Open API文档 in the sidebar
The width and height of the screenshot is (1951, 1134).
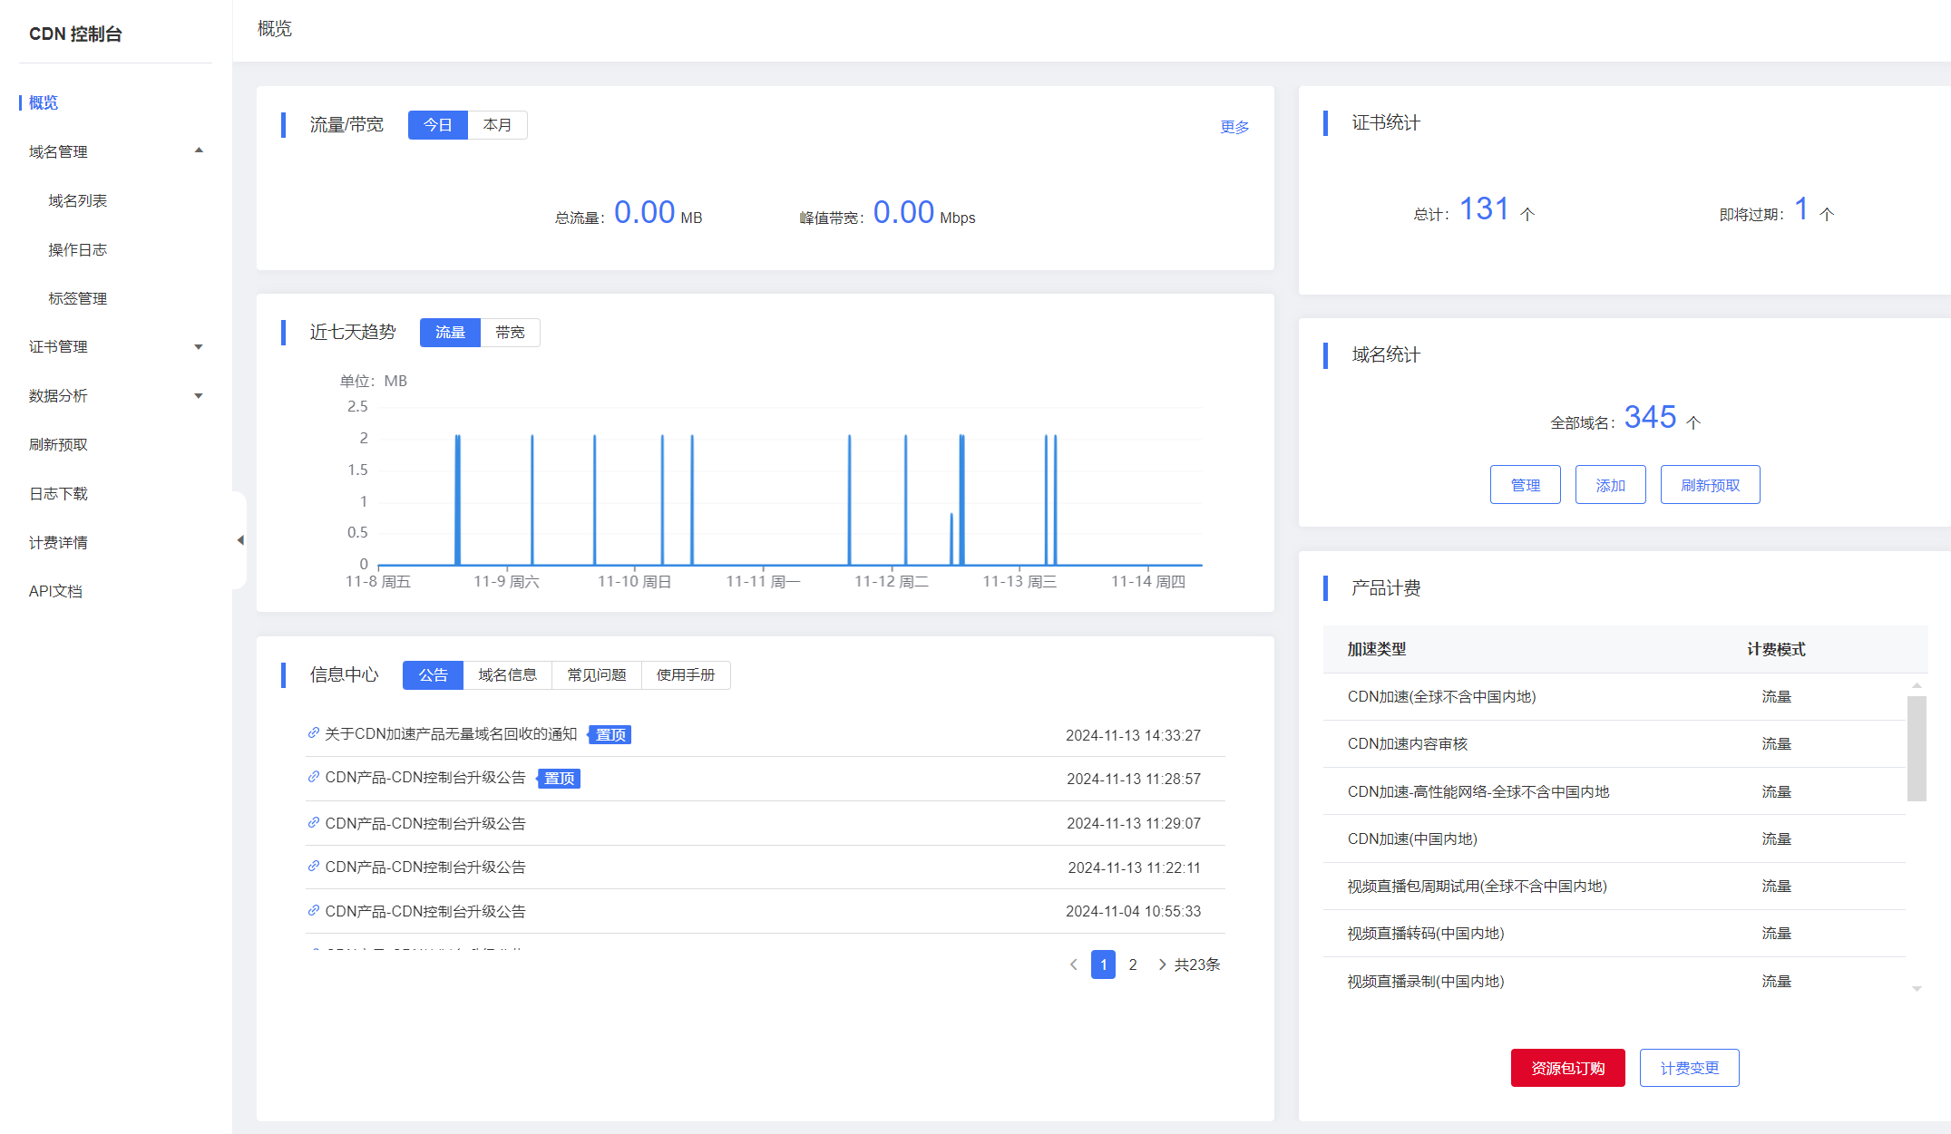55,591
